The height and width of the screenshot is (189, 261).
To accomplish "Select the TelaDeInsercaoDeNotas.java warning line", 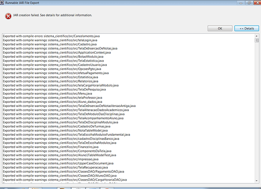I will click(60, 48).
